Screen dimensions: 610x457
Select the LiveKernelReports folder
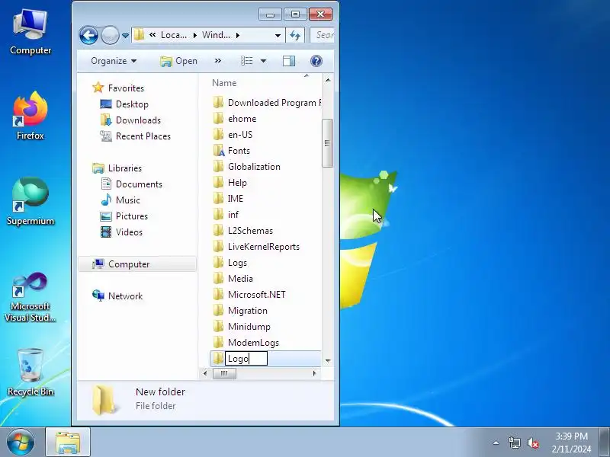(x=256, y=246)
